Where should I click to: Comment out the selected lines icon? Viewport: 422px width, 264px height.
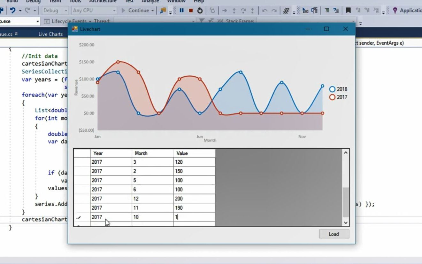[327, 10]
